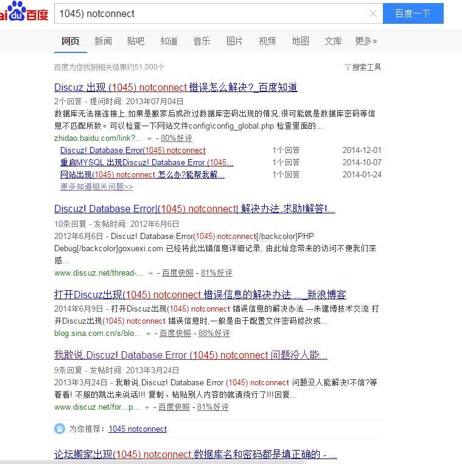Open the 地图 tab
The width and height of the screenshot is (462, 464).
301,41
